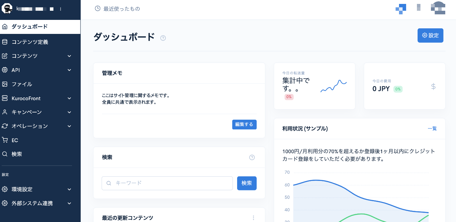Expand the オペレーション menu chevron
Image resolution: width=456 pixels, height=222 pixels.
(69, 126)
